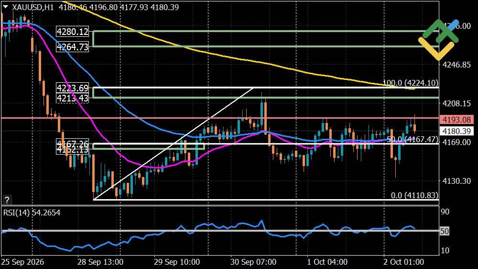Click the question mark help icon
The image size is (478, 269).
7,200
